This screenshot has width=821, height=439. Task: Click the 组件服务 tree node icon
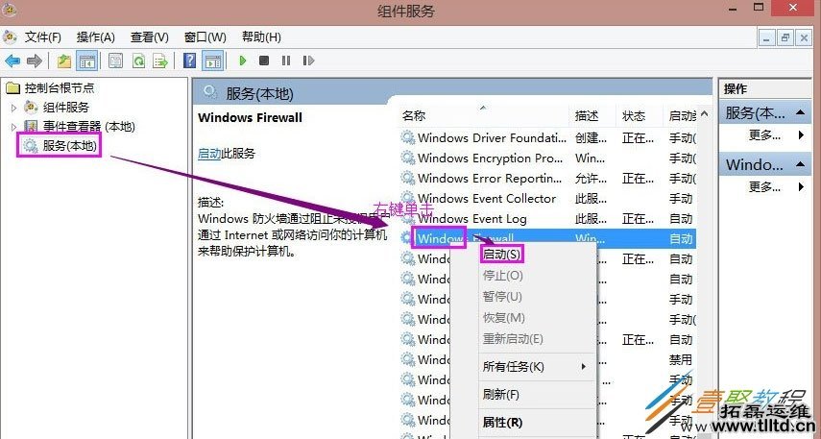point(32,108)
